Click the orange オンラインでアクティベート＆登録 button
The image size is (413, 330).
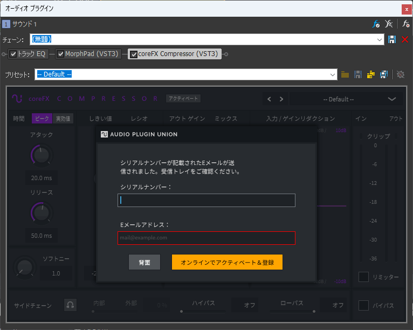click(x=227, y=262)
